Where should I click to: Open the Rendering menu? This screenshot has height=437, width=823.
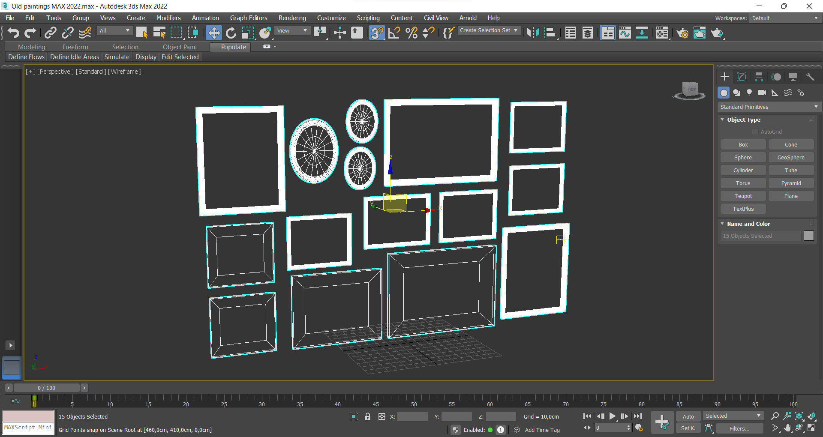click(292, 18)
